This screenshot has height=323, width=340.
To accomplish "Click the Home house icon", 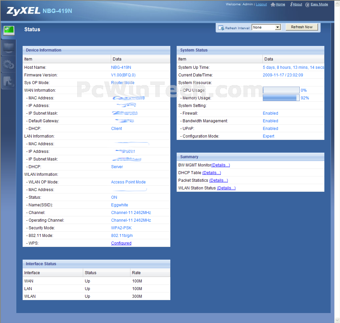I will coord(273,5).
